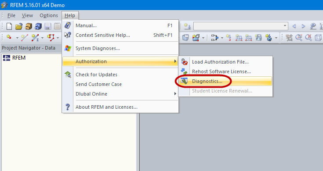
Task: Click the Diagnostics wrench icon in submenu
Action: 184,81
